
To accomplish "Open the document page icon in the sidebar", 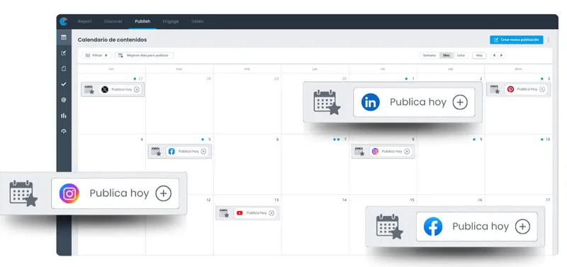I will [x=64, y=68].
